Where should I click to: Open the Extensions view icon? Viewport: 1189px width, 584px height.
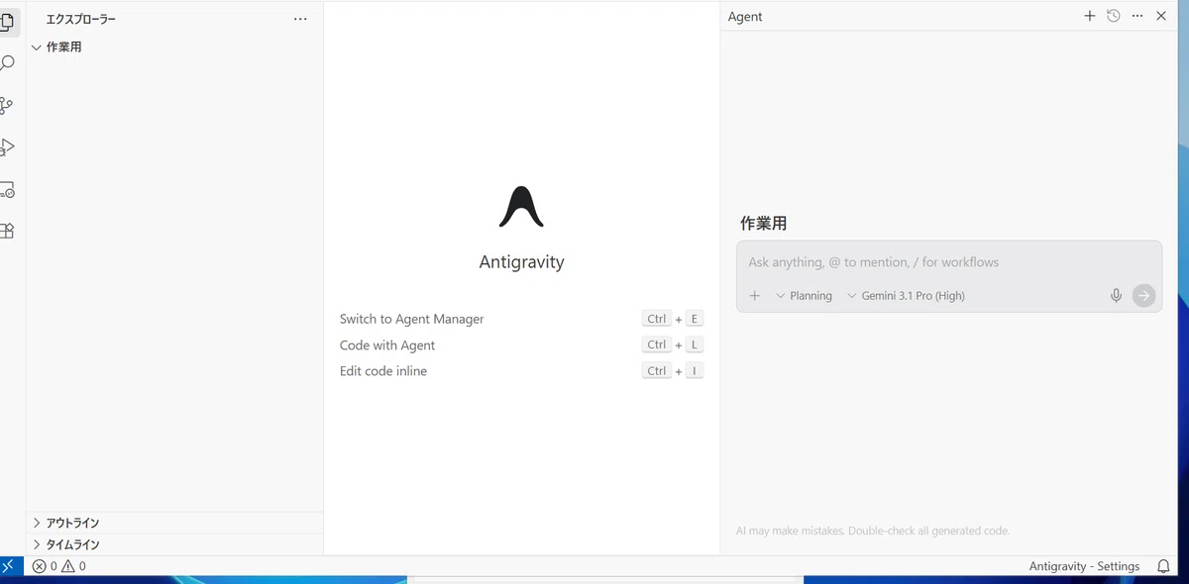[x=6, y=231]
